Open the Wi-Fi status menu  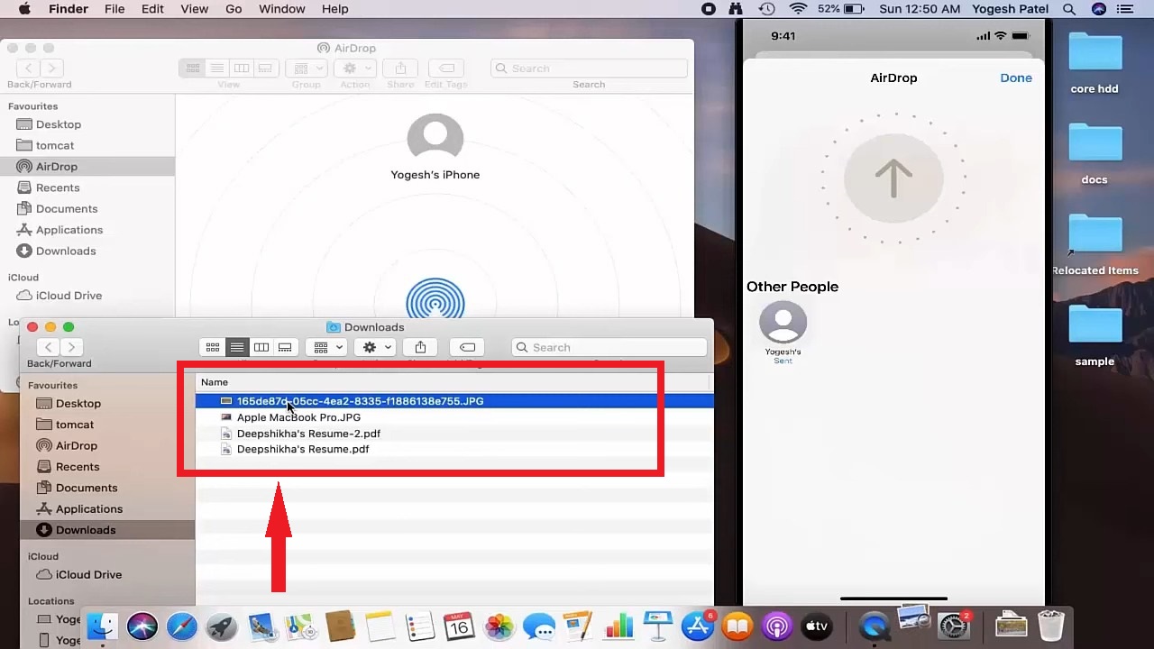pyautogui.click(x=798, y=9)
